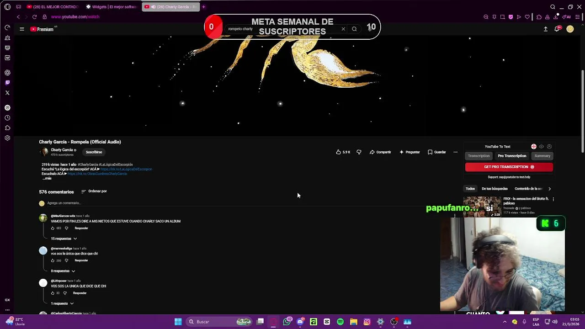Open browser extensions puzzle icon
This screenshot has width=585, height=329.
[539, 17]
